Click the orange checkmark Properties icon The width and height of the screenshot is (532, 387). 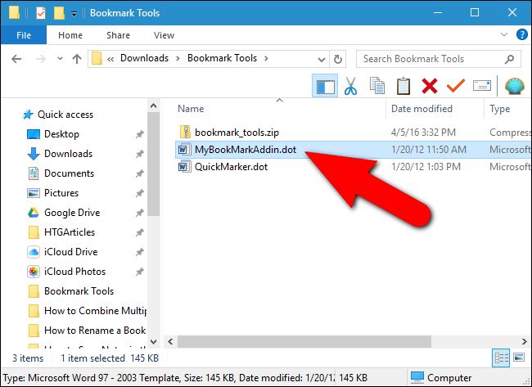point(456,86)
